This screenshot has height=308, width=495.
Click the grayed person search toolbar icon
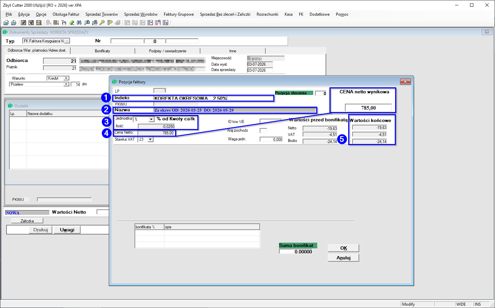[x=49, y=23]
